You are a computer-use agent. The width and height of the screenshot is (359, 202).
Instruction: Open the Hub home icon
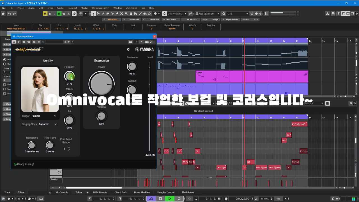3,13
